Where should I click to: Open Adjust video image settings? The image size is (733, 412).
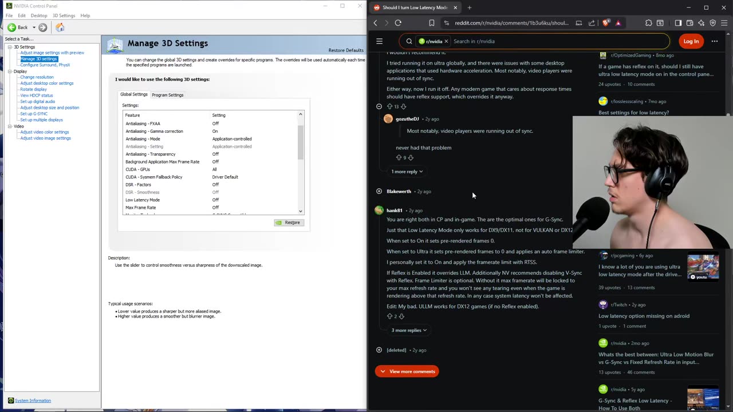pos(45,138)
